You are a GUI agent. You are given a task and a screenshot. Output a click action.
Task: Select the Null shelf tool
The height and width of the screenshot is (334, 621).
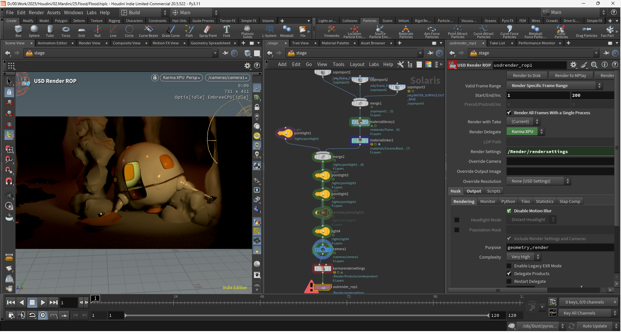click(x=97, y=31)
